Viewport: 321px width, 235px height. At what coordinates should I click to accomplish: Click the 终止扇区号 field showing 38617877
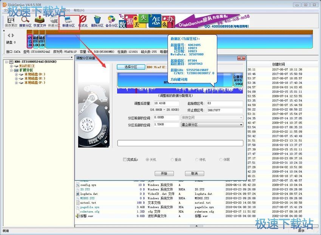tap(225, 110)
